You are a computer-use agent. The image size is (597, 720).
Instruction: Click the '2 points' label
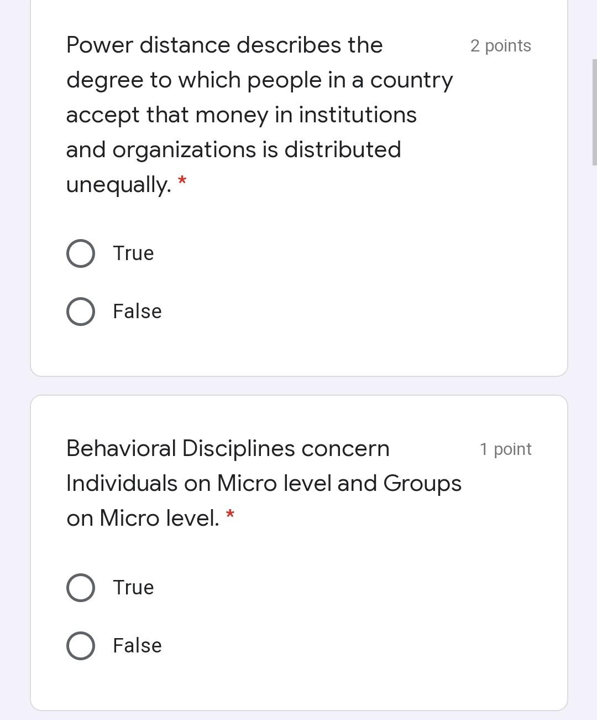tap(500, 46)
